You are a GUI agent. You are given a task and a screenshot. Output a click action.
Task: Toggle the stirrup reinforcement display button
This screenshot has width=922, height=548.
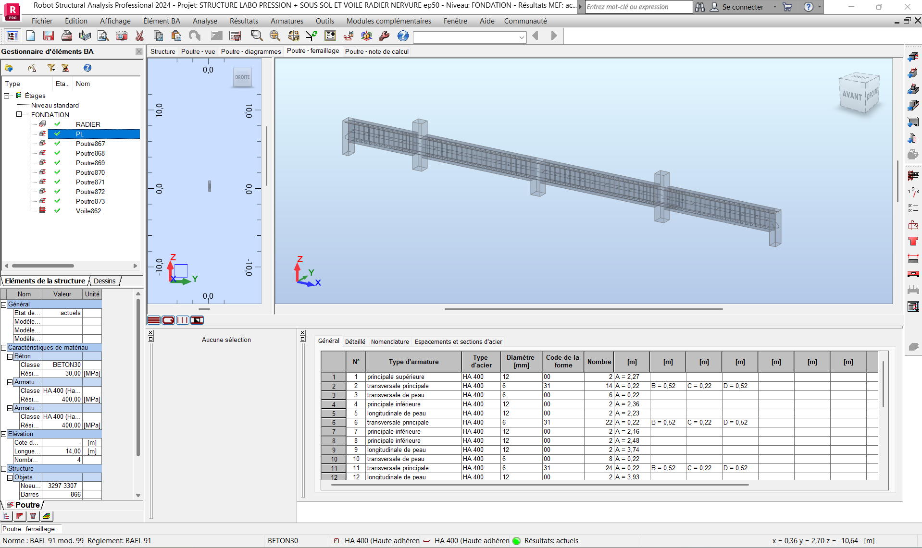pos(168,320)
